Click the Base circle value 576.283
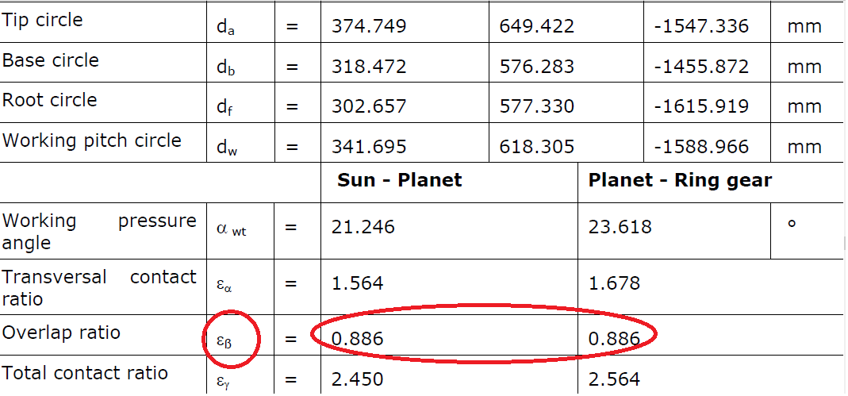The image size is (848, 396). (536, 66)
